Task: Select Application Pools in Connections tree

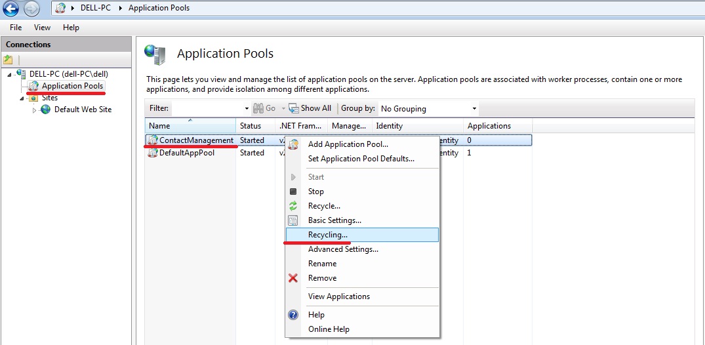Action: pyautogui.click(x=72, y=86)
